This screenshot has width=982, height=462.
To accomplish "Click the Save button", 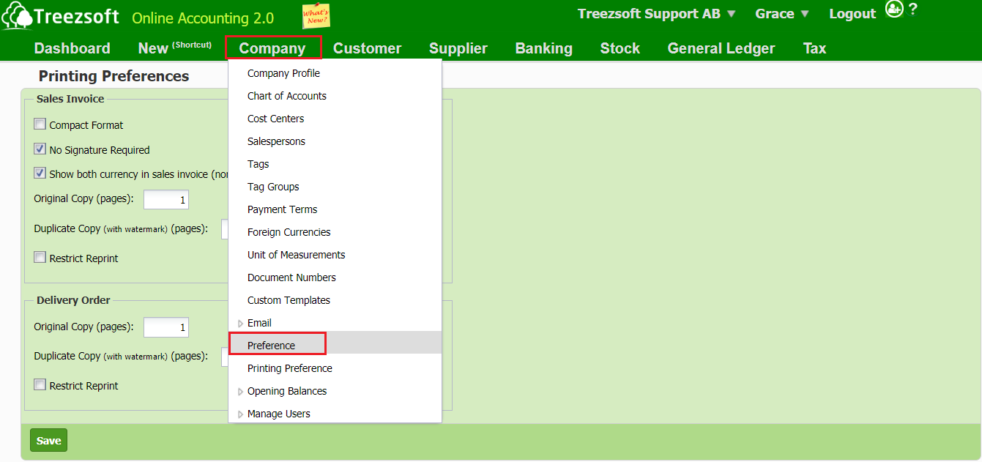I will 48,441.
